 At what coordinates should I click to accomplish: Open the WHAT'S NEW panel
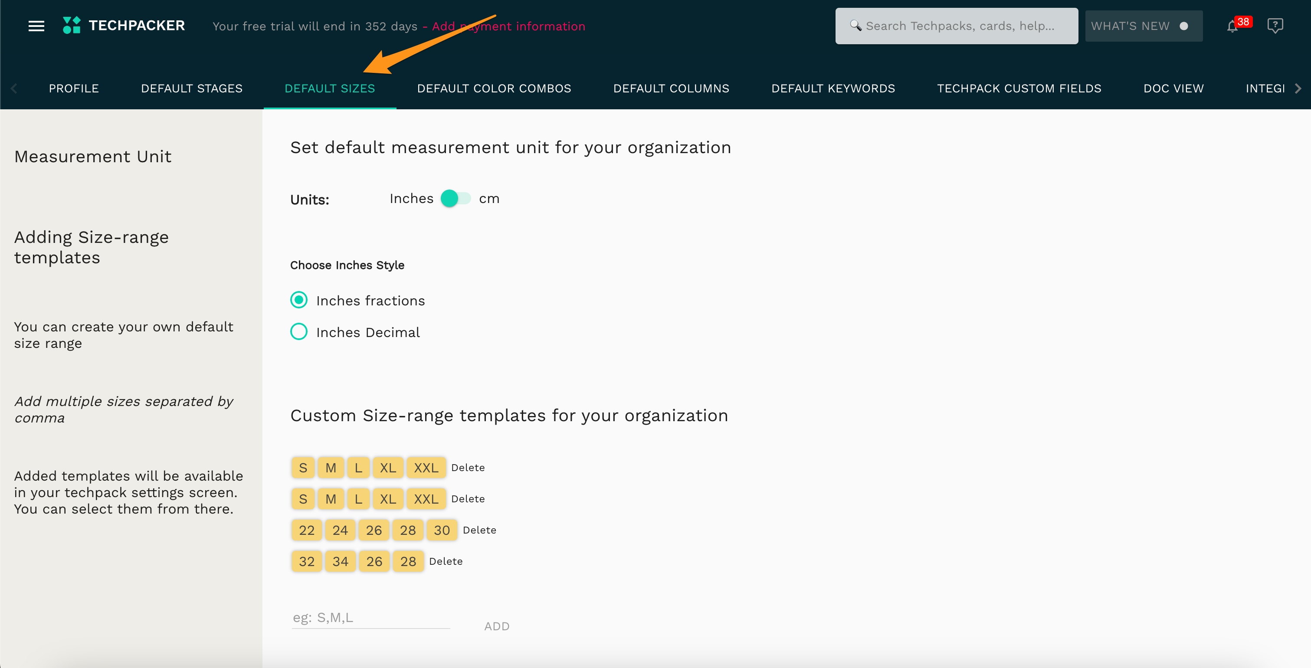coord(1131,26)
